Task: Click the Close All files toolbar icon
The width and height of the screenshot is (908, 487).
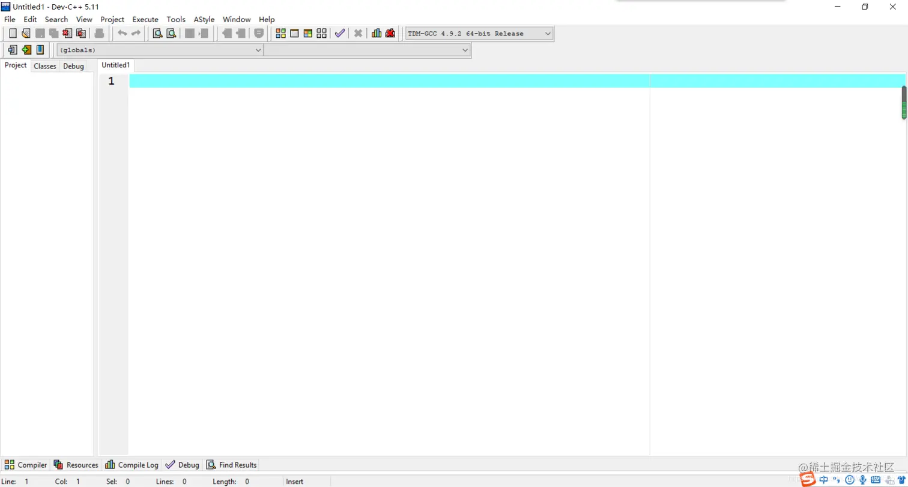Action: (81, 34)
